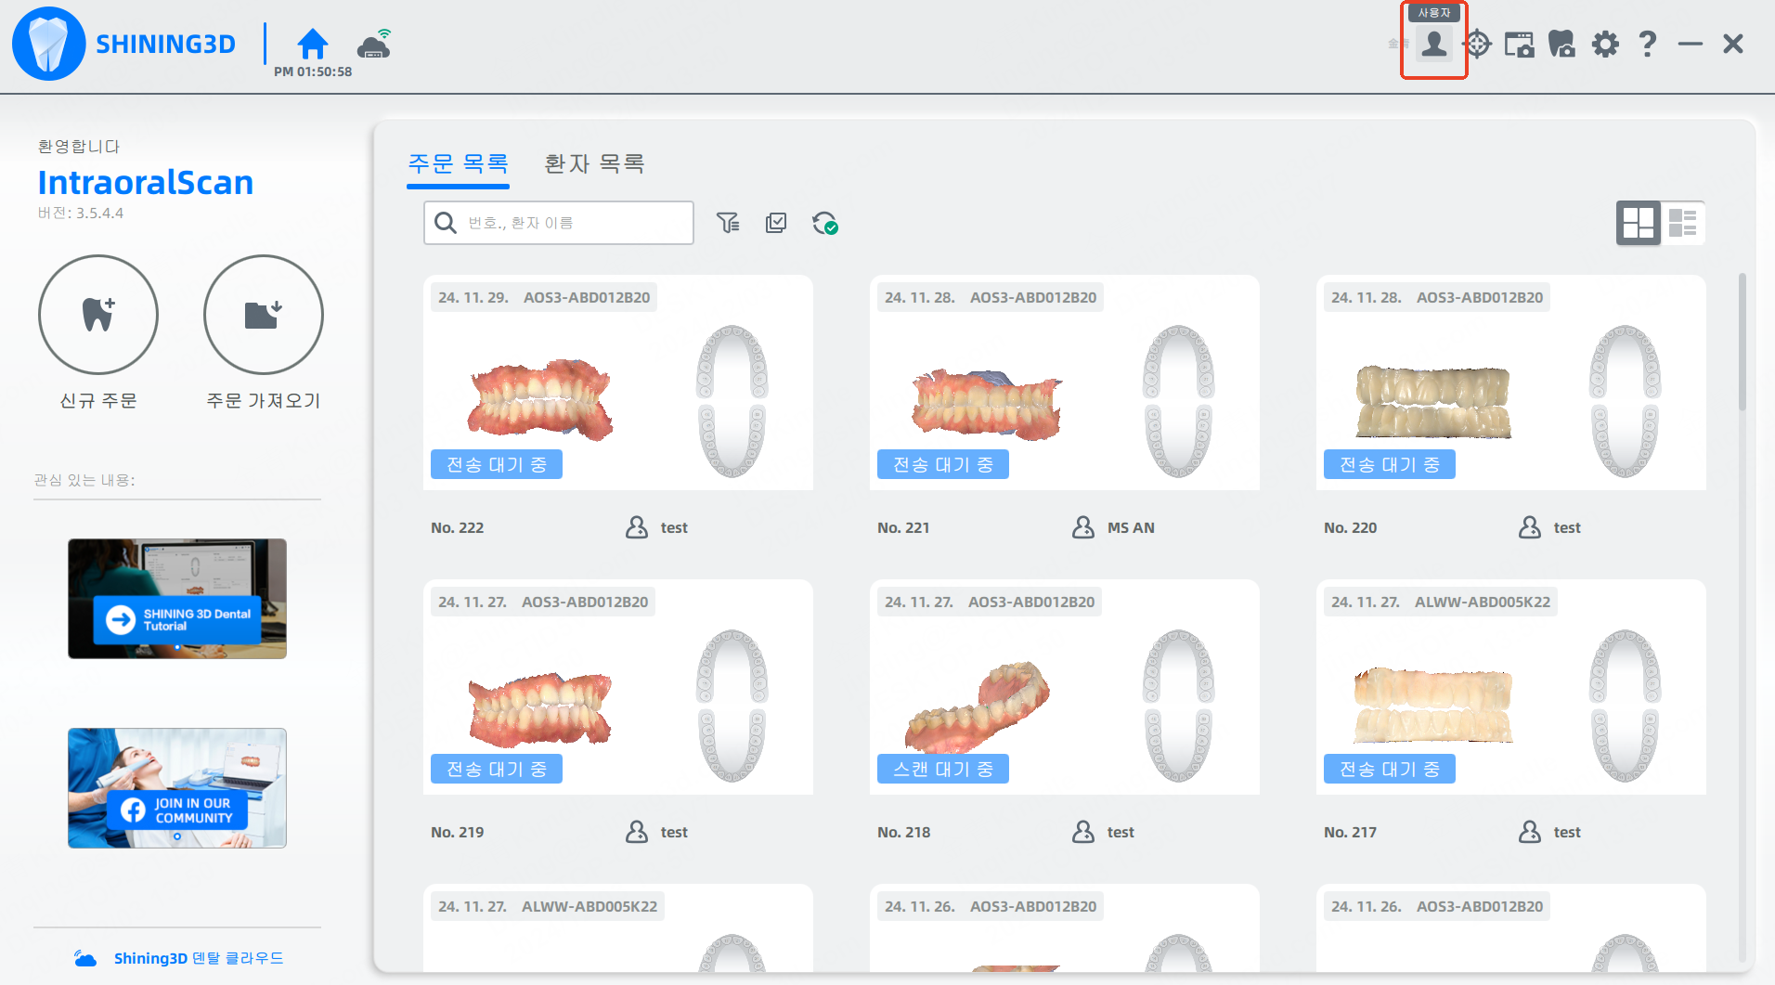Image resolution: width=1775 pixels, height=985 pixels.
Task: Open the 환자 목록 tab
Action: [x=594, y=164]
